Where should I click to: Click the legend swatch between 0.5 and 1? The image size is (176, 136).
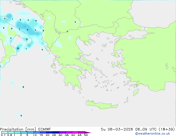pos(11,132)
